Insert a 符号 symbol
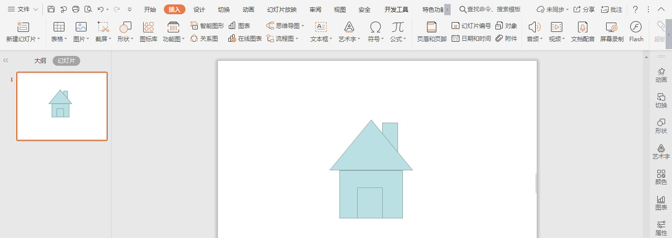 (376, 32)
